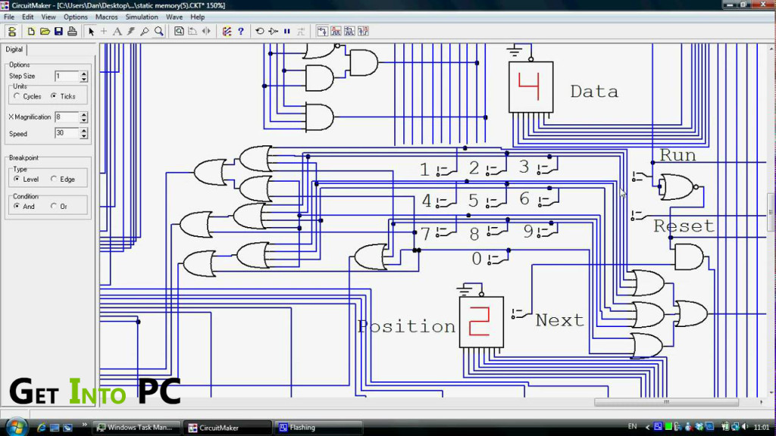Viewport: 776px width, 436px height.
Task: Select the Probe tool
Action: coord(145,32)
